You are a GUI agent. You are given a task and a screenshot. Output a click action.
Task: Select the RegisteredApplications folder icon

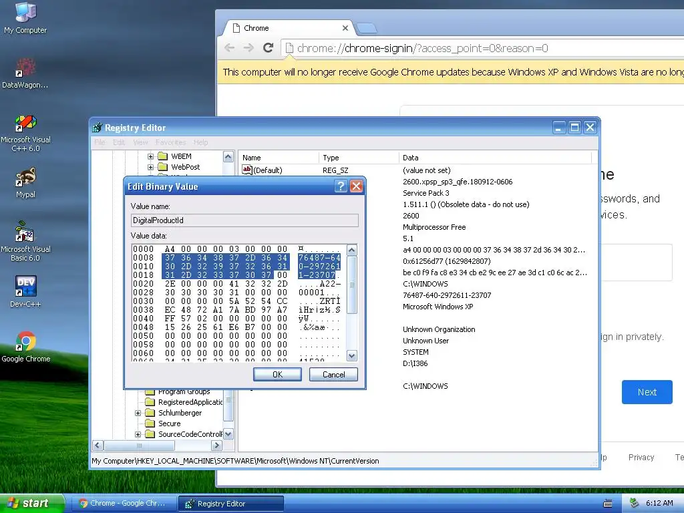pos(150,401)
